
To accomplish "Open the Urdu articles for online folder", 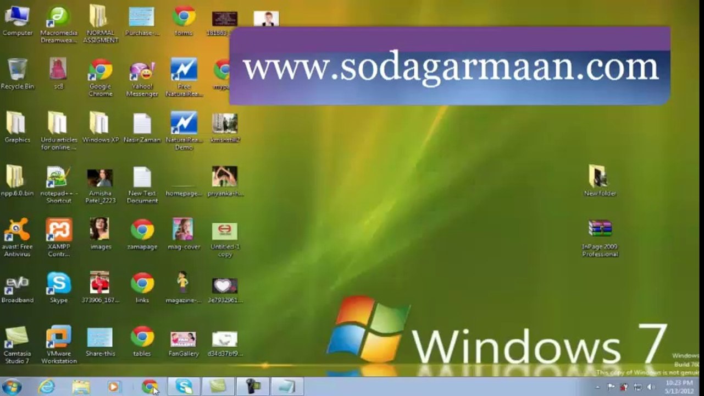I will [59, 131].
